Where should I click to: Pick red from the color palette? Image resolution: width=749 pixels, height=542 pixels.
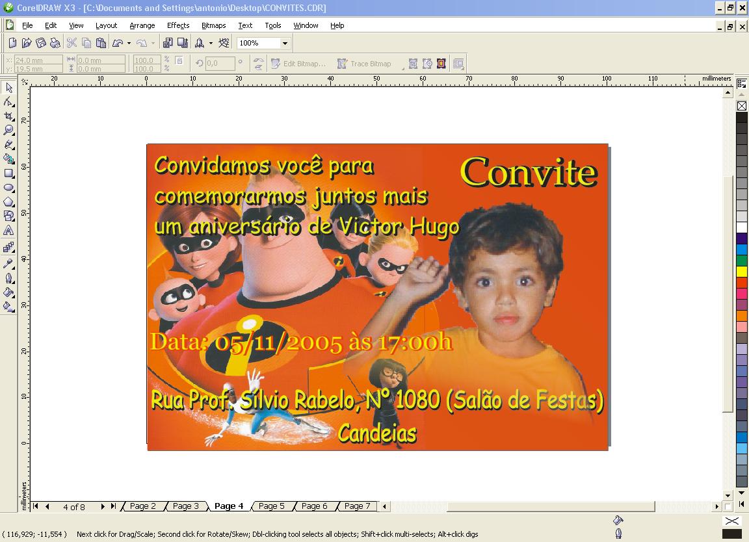coord(742,283)
